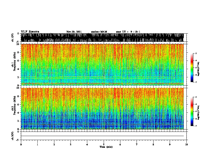Screen dimensions: 210x162
Task: Click the time axis tick label "5"
Action: pos(104,145)
